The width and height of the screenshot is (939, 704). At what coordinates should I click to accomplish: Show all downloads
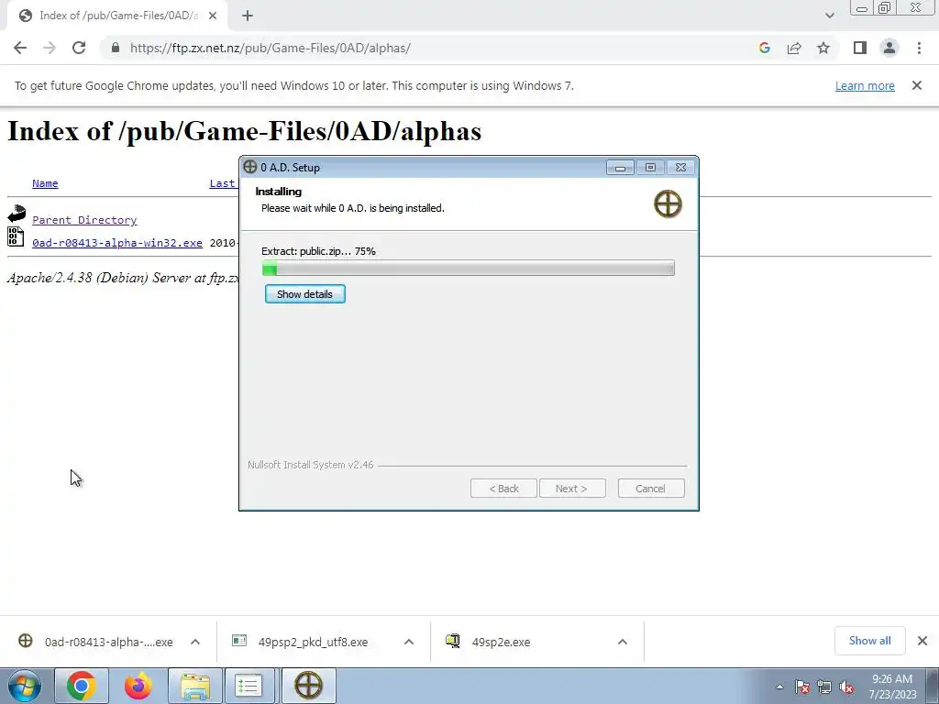click(869, 641)
